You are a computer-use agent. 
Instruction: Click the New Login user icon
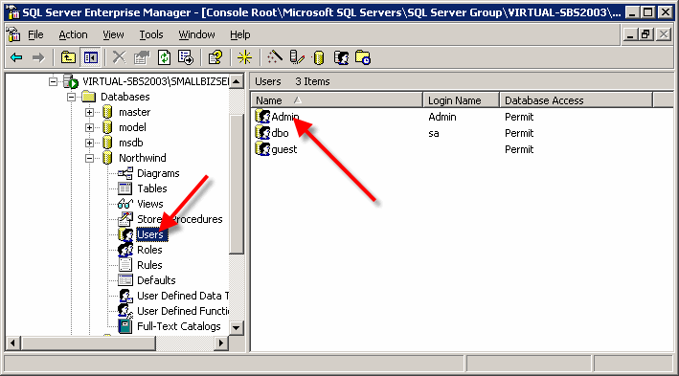(x=341, y=57)
